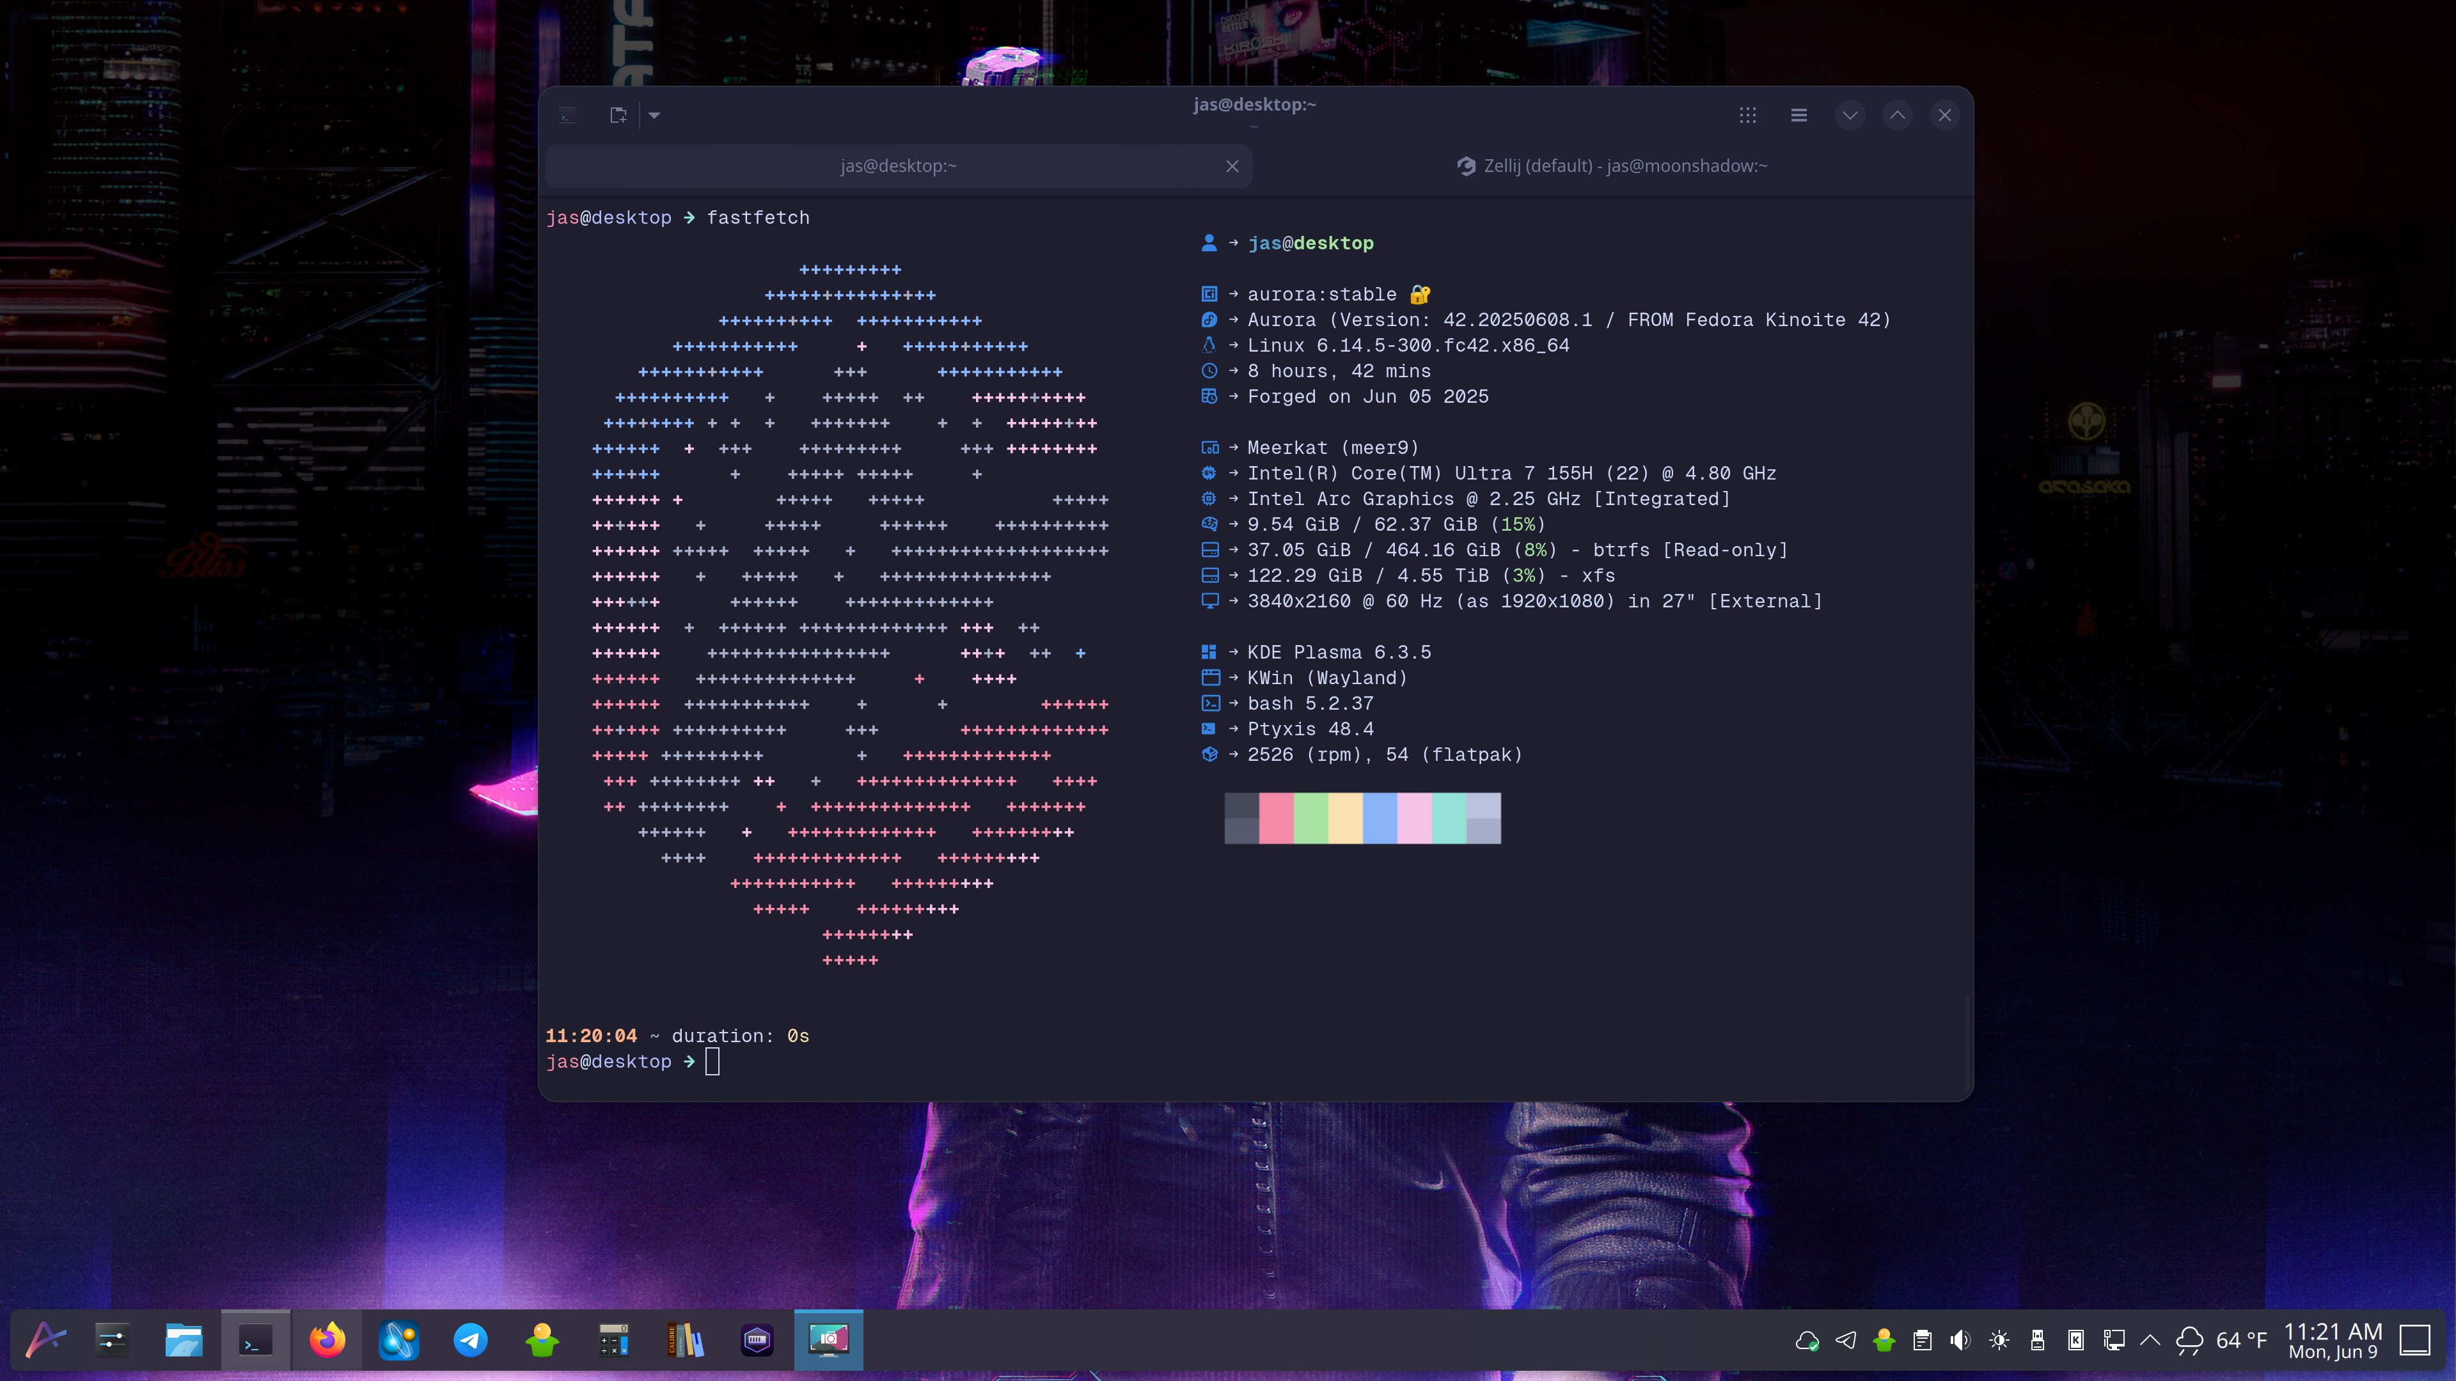This screenshot has width=2456, height=1381.
Task: Open the terminal hamburger menu
Action: coord(1799,115)
